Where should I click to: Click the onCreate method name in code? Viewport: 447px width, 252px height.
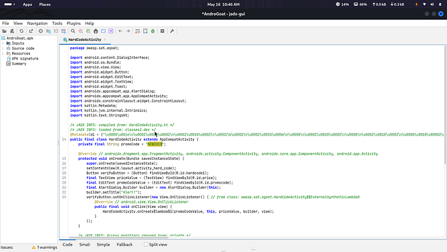[x=117, y=159]
